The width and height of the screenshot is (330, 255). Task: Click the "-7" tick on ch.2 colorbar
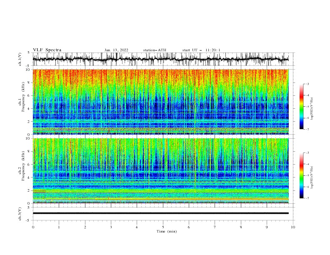click(307, 198)
